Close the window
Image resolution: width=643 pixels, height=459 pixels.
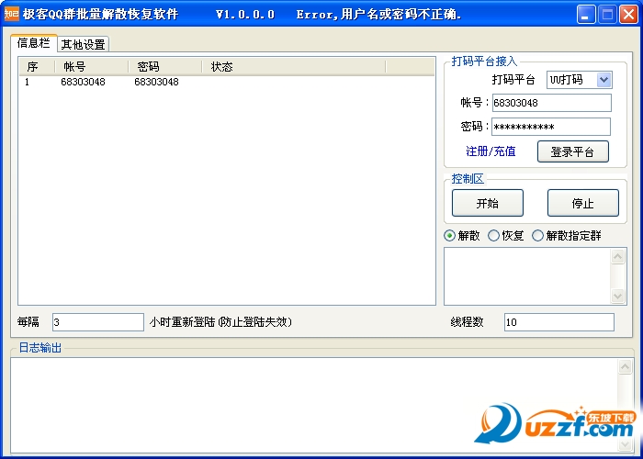(x=628, y=15)
